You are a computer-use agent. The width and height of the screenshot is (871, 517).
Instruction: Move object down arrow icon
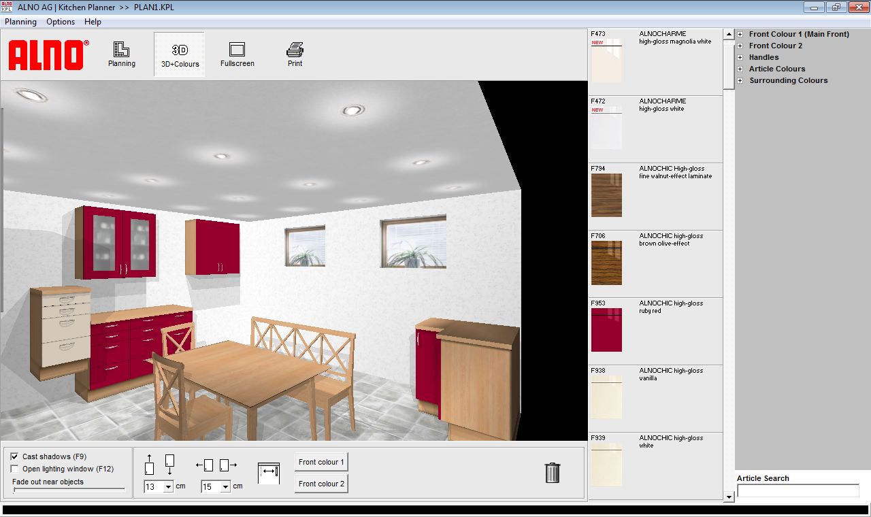point(169,465)
